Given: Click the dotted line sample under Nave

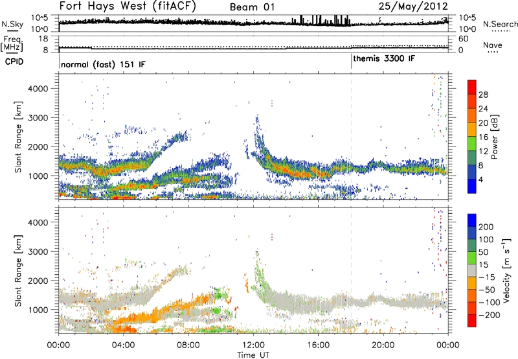Looking at the screenshot, I should pyautogui.click(x=493, y=52).
